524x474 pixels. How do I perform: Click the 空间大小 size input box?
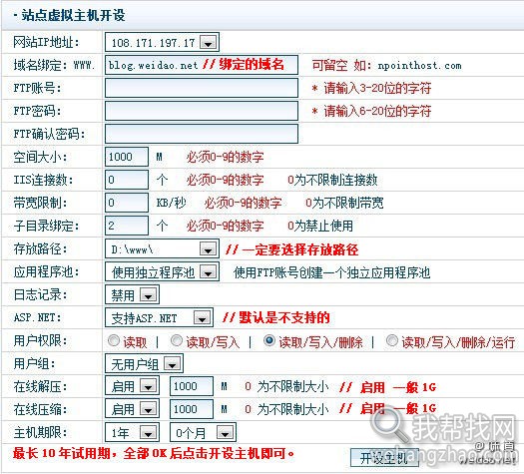[127, 157]
